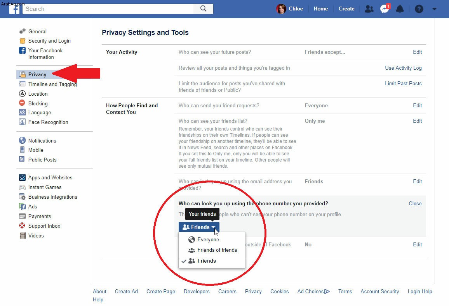
Task: Edit email address lookup setting
Action: pos(417,181)
